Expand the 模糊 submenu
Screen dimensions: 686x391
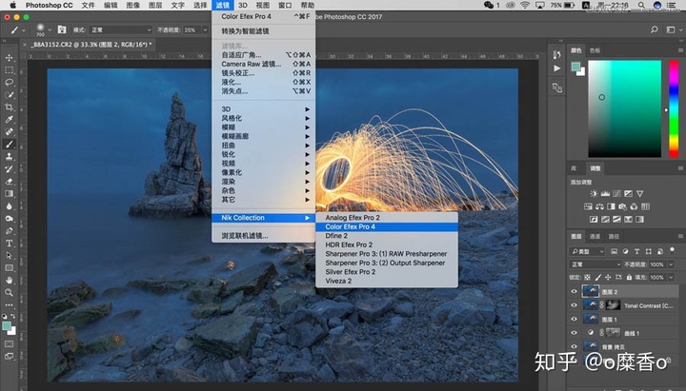tap(263, 127)
